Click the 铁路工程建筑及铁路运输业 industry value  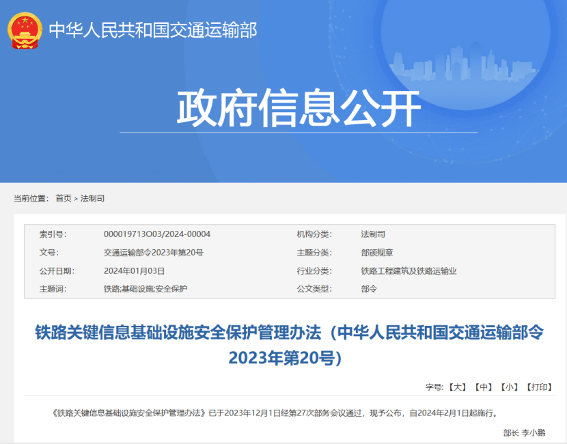pos(409,271)
